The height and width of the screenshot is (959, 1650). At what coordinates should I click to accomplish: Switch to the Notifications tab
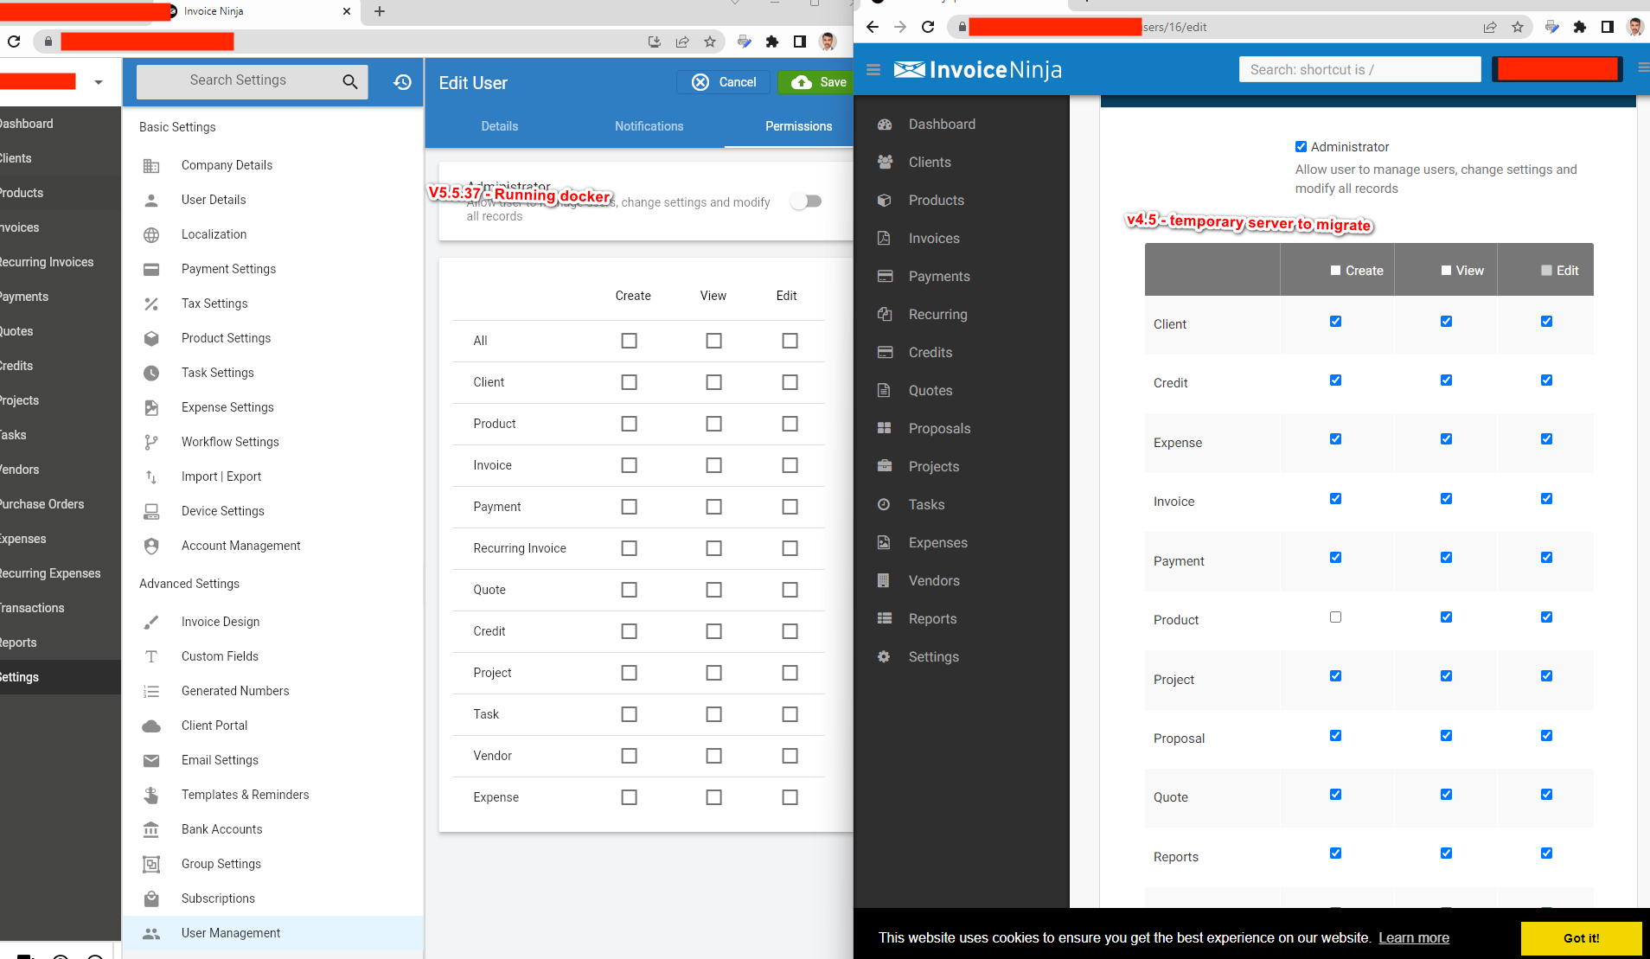pos(649,126)
